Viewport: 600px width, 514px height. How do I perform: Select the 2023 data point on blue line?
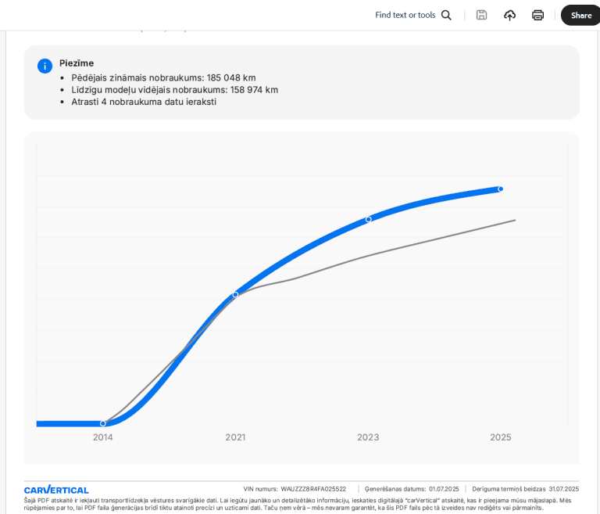[369, 219]
